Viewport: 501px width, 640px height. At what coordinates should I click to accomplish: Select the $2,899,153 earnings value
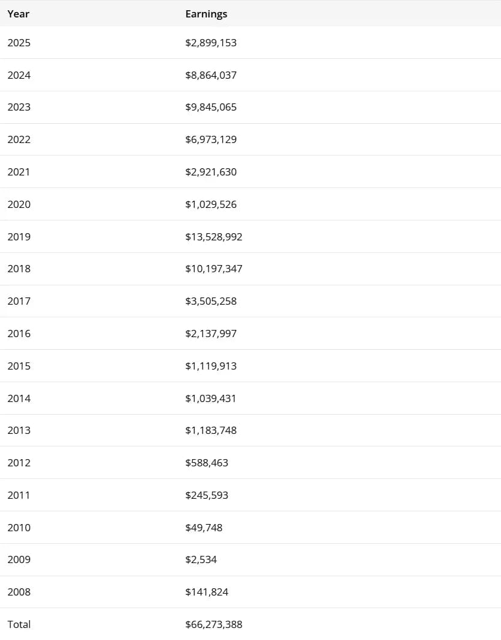(211, 43)
